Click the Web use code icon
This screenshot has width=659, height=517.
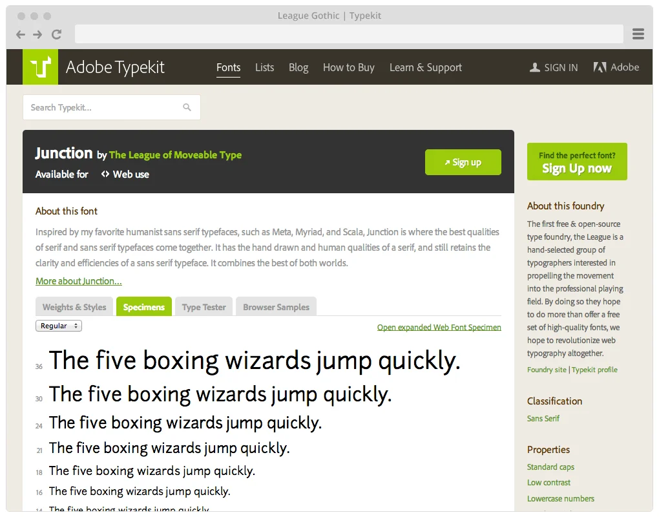(105, 174)
